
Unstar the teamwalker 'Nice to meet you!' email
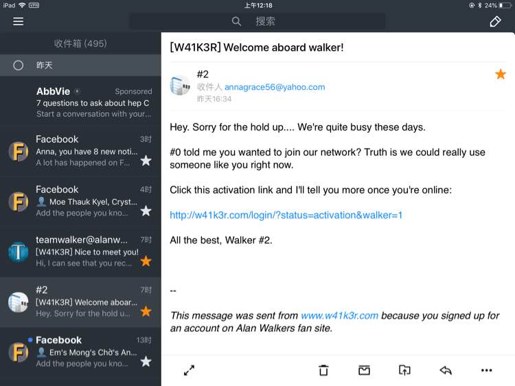(x=146, y=261)
